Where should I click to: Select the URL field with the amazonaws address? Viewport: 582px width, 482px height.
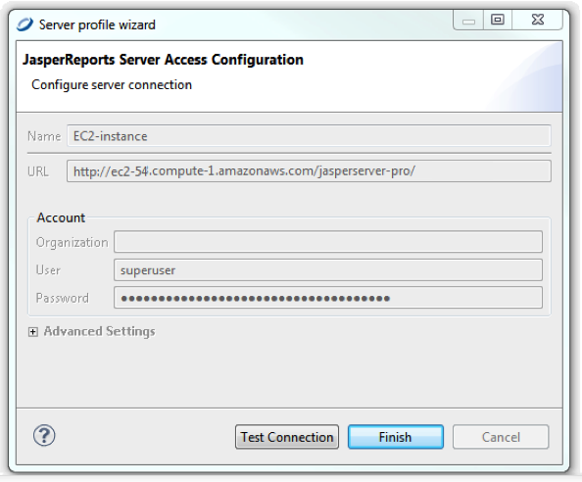coord(309,171)
